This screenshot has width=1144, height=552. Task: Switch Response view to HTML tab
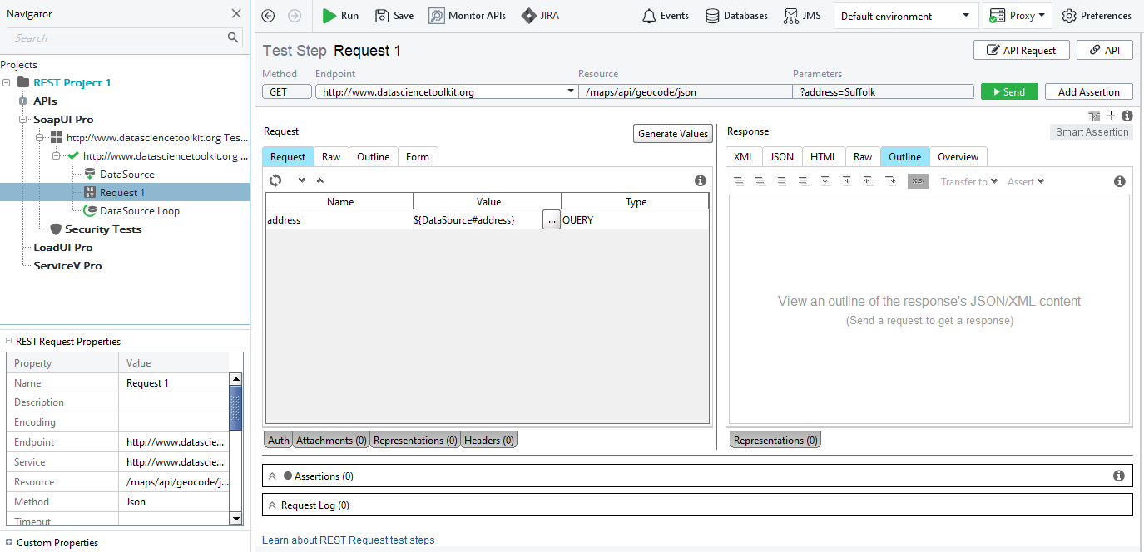[824, 157]
